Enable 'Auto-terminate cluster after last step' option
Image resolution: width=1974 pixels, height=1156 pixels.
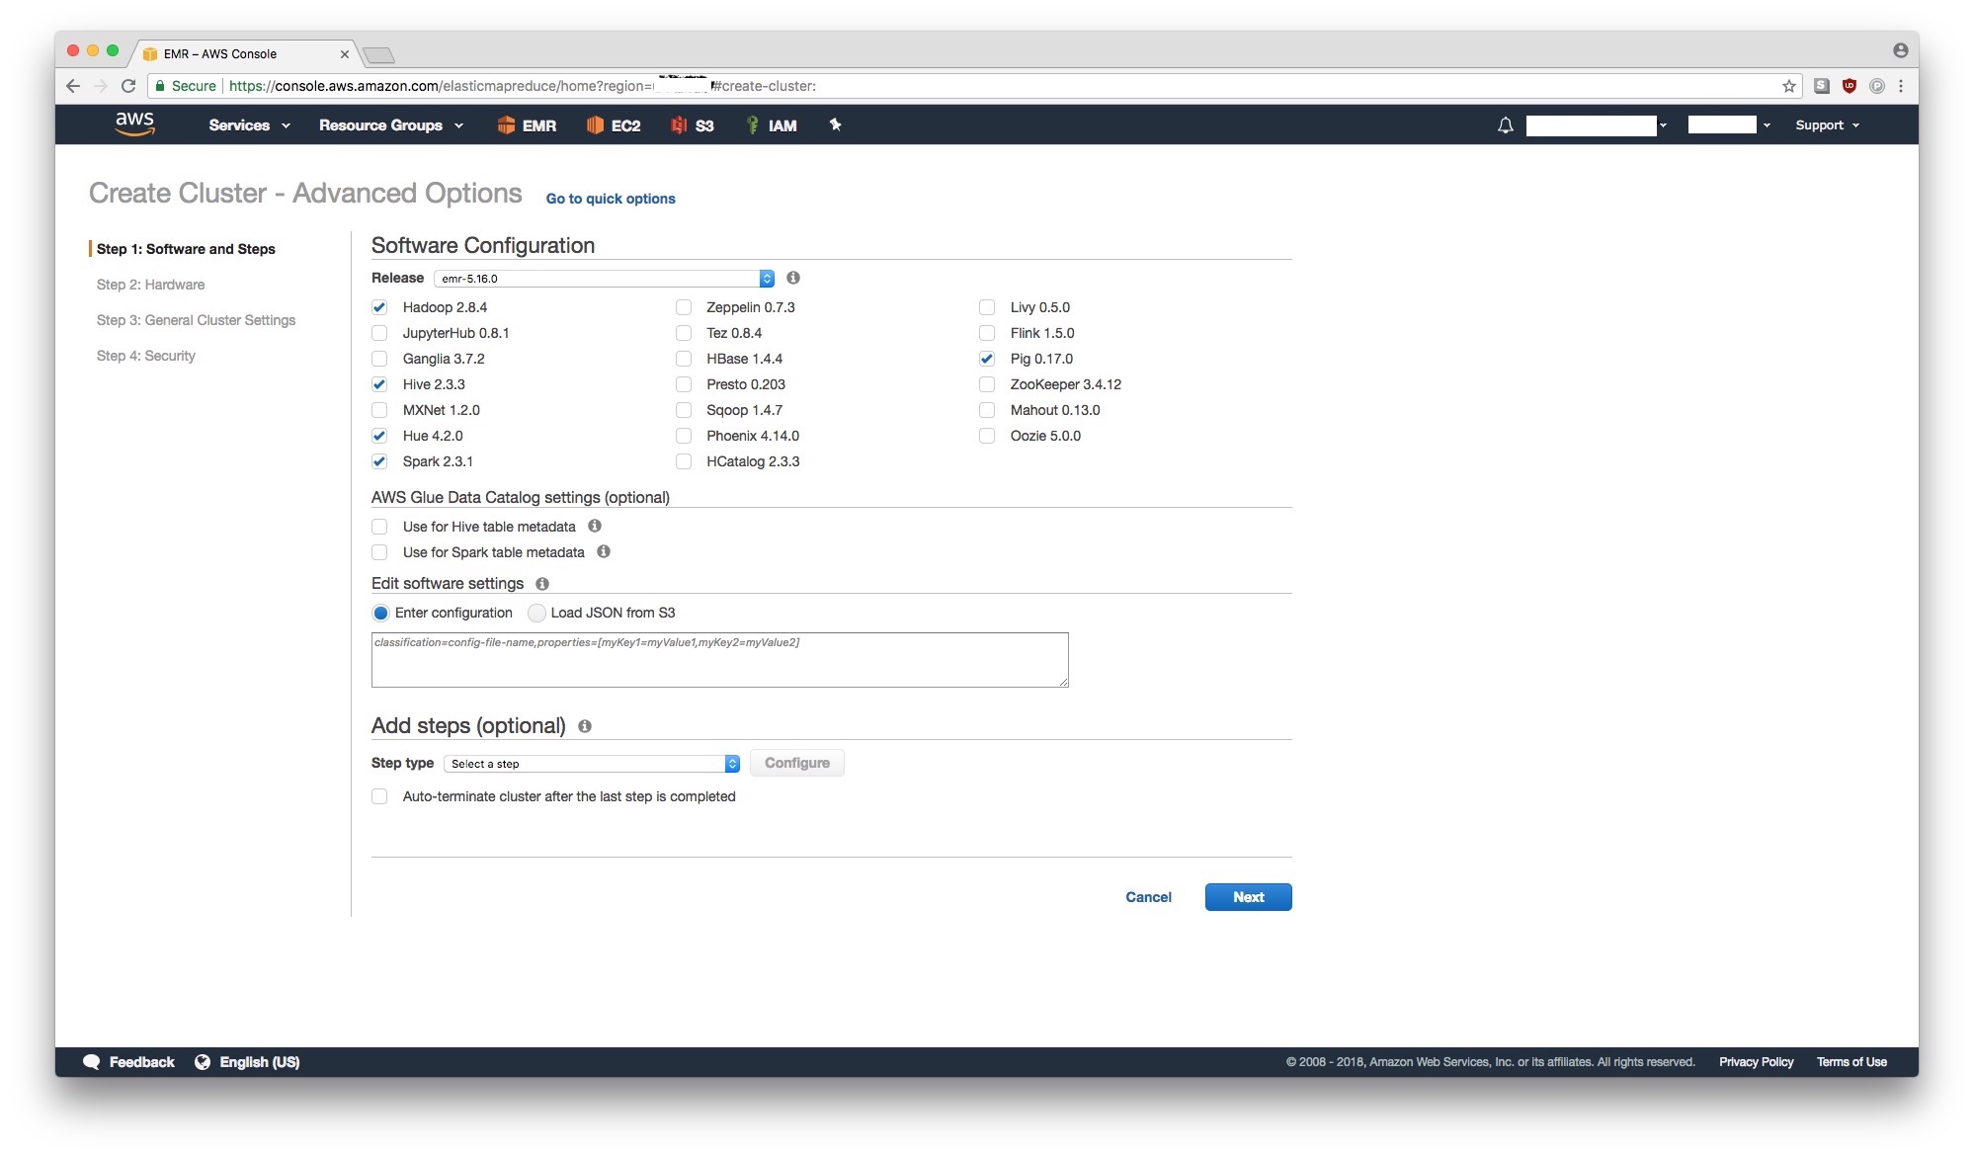point(379,796)
